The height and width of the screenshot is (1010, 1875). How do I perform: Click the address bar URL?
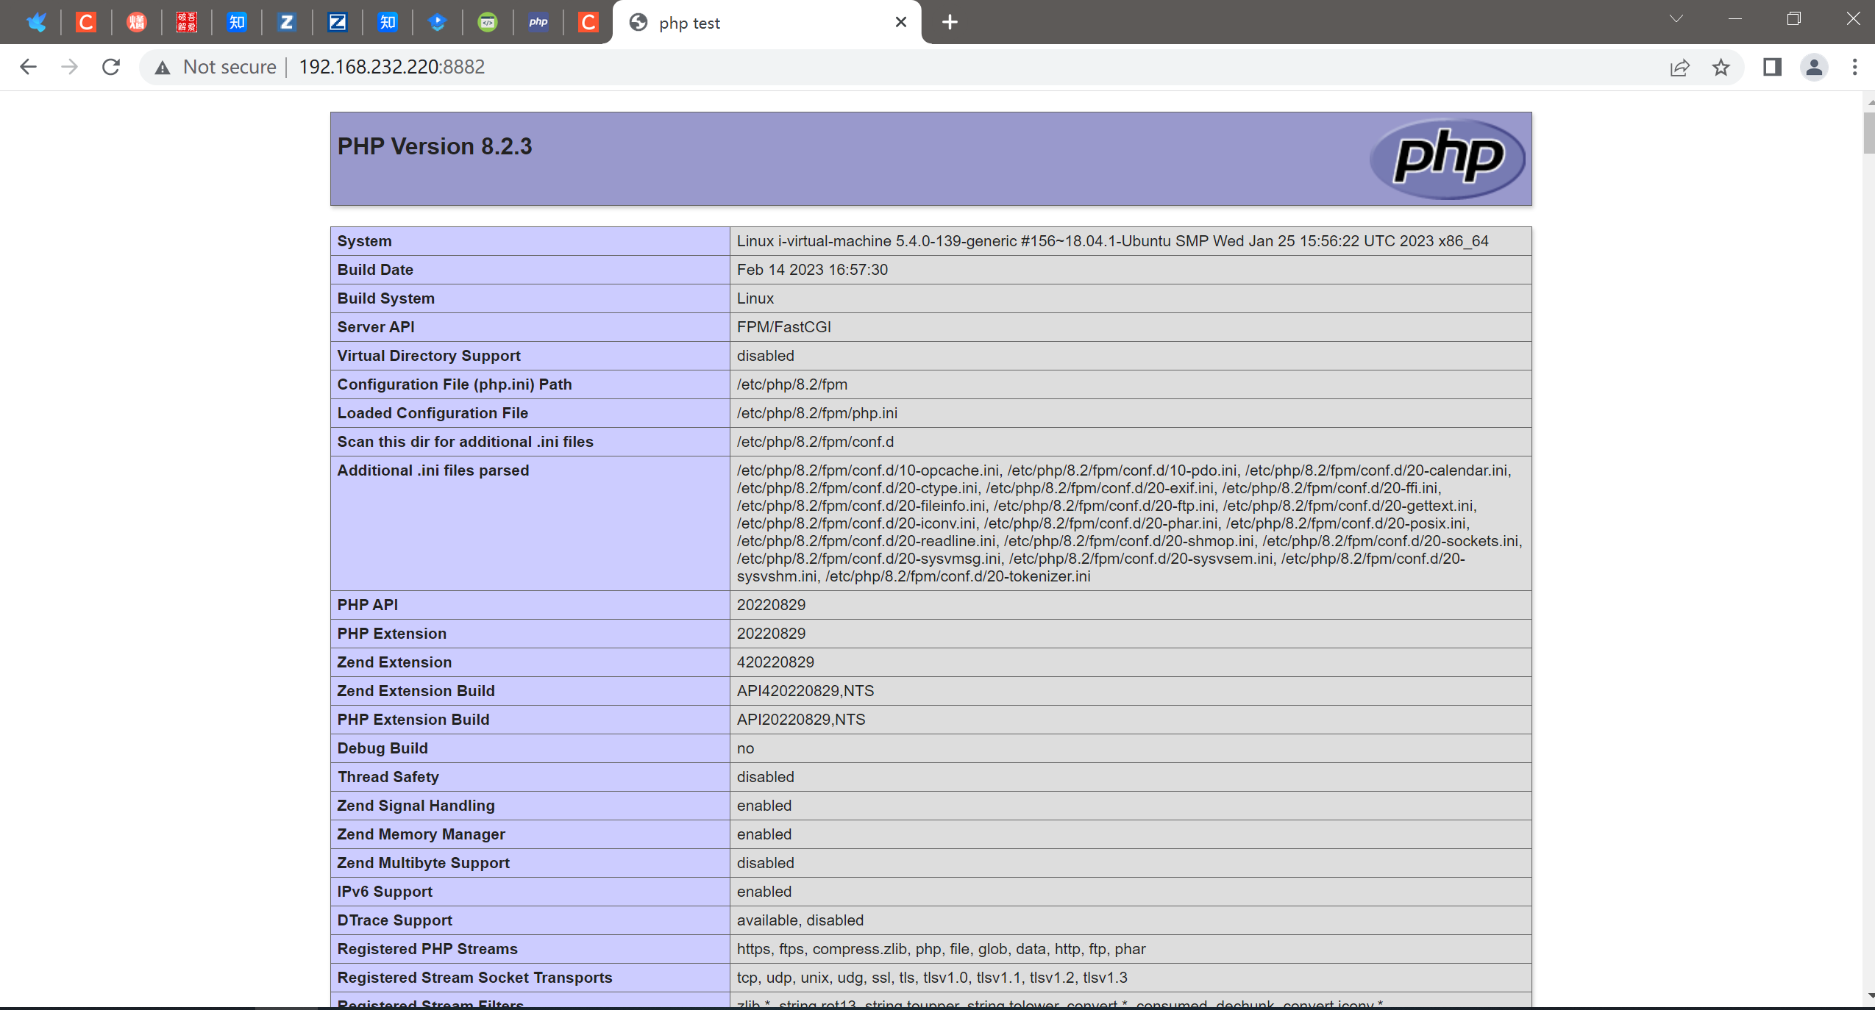(391, 67)
